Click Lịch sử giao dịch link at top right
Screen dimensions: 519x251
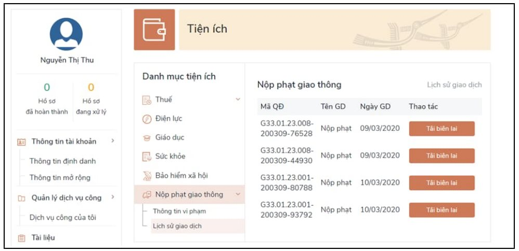click(454, 85)
